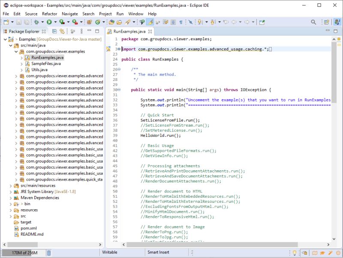Screen dimensions: 343x258
Task: Maximize the editor area
Action: point(335,31)
